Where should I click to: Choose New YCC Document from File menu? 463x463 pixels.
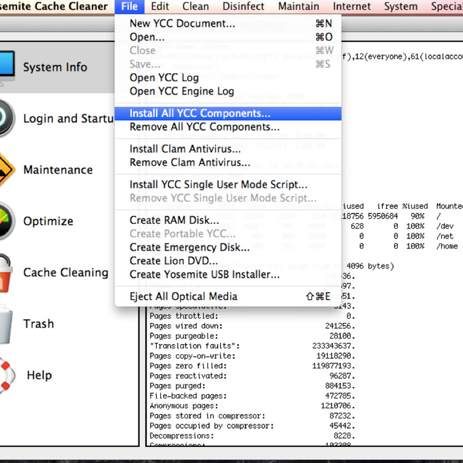tap(228, 24)
